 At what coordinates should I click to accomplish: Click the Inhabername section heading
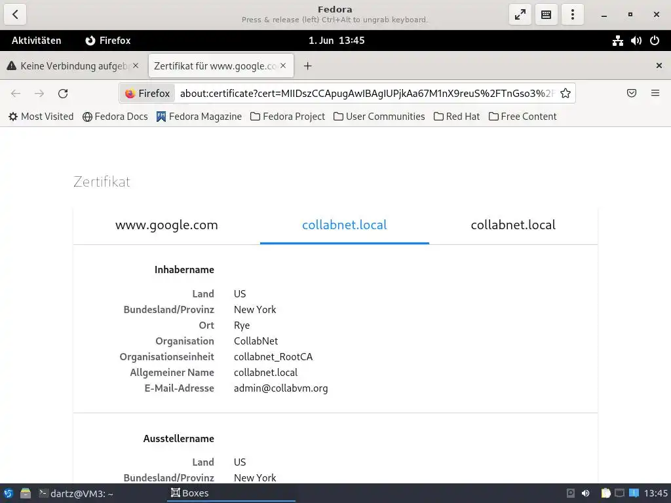click(184, 270)
